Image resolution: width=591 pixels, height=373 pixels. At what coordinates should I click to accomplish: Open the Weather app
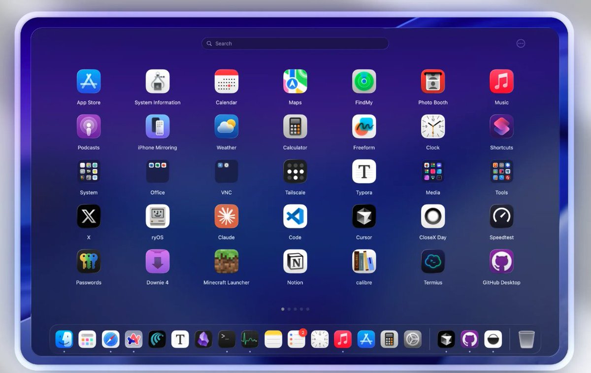227,127
